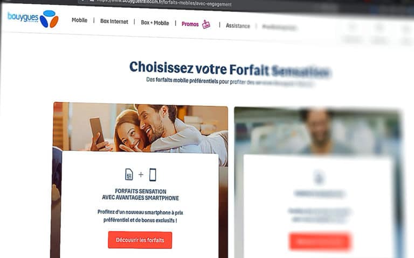Click the plus sign between SIM and phone icons

[x=141, y=174]
